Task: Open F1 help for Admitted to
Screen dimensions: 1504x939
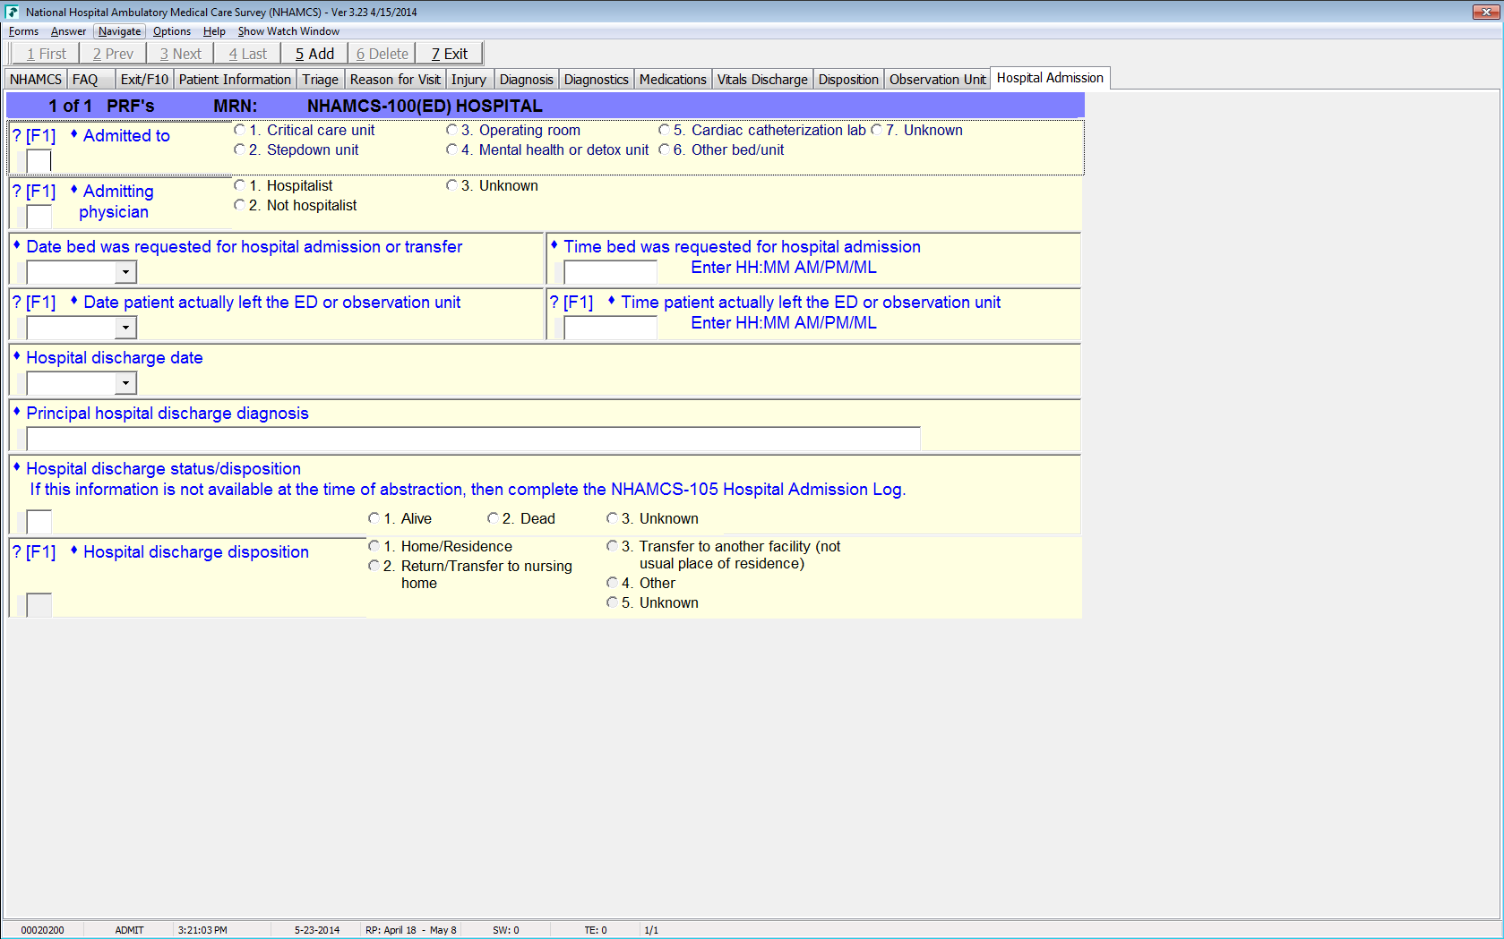Action: click(x=35, y=136)
